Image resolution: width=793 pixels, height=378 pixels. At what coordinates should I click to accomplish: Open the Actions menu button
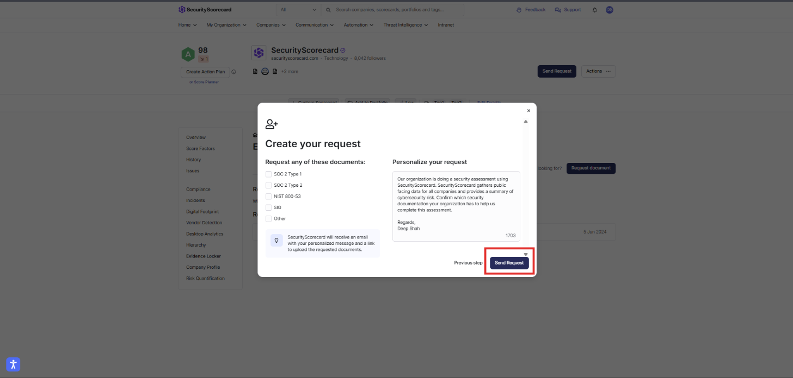click(599, 71)
